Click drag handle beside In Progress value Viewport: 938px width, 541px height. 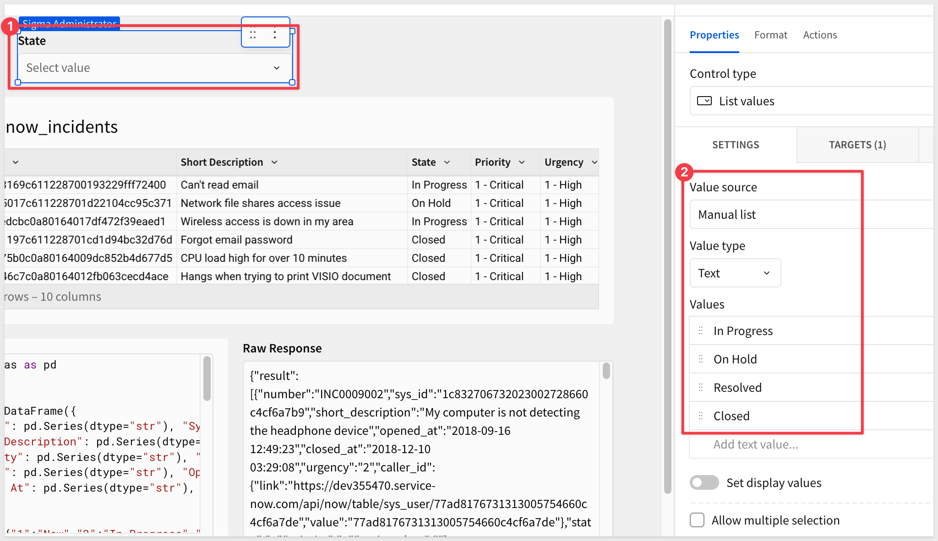701,330
